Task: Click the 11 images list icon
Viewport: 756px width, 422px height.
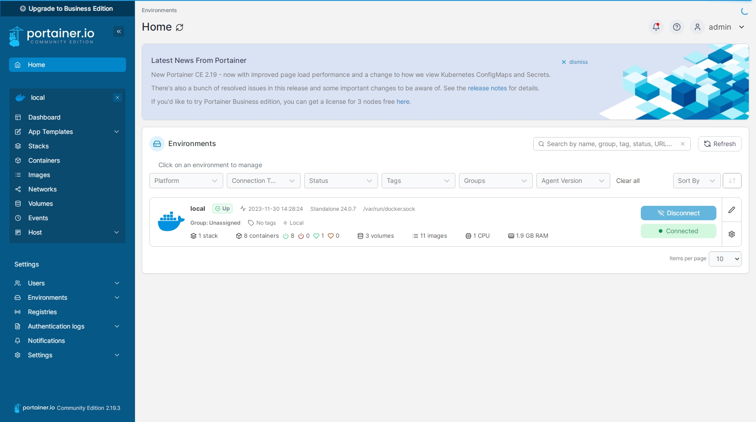Action: [415, 236]
